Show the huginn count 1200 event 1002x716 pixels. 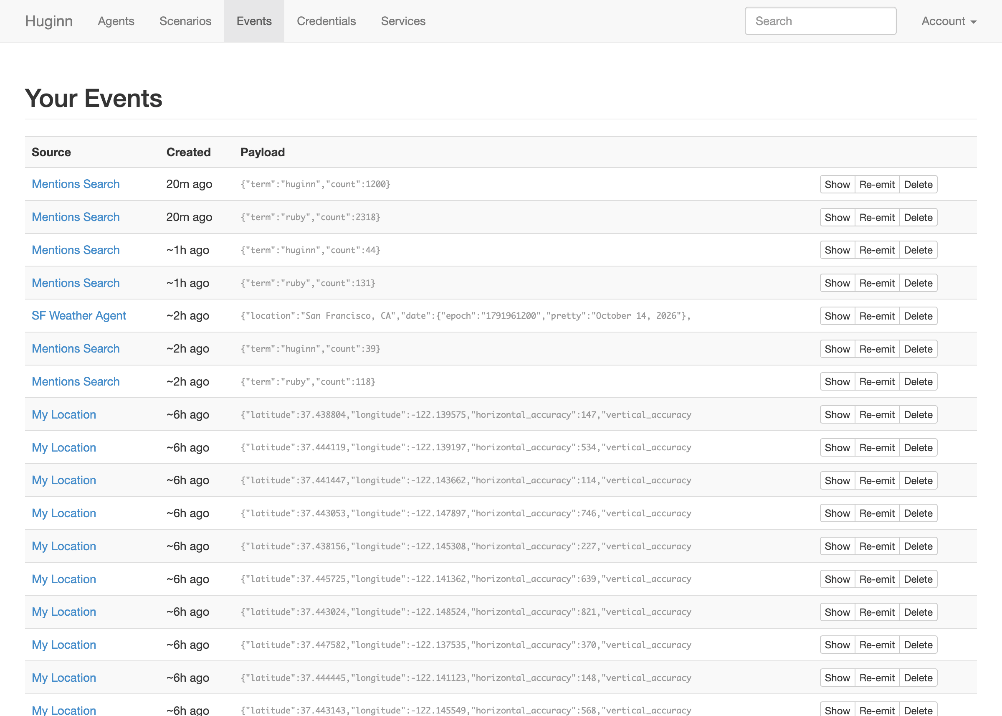(837, 184)
